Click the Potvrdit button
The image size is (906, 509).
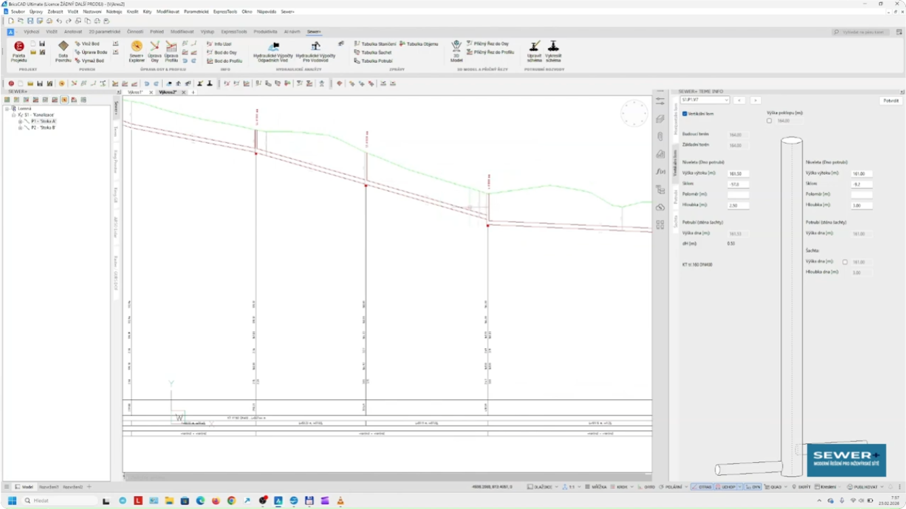point(890,100)
